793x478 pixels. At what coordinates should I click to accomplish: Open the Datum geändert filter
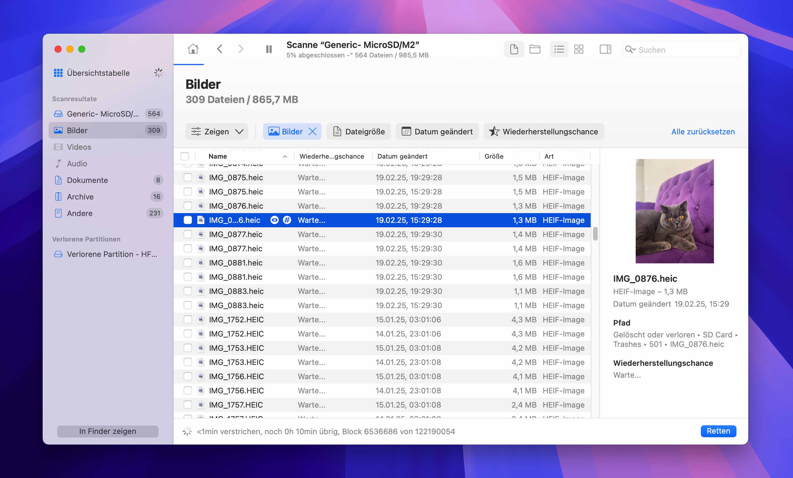click(437, 131)
